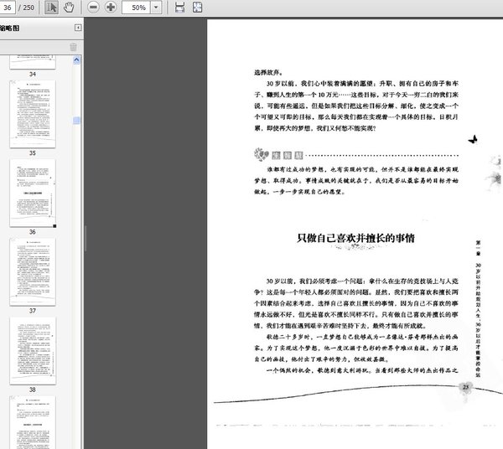Zoom out with the minus button

pos(93,8)
